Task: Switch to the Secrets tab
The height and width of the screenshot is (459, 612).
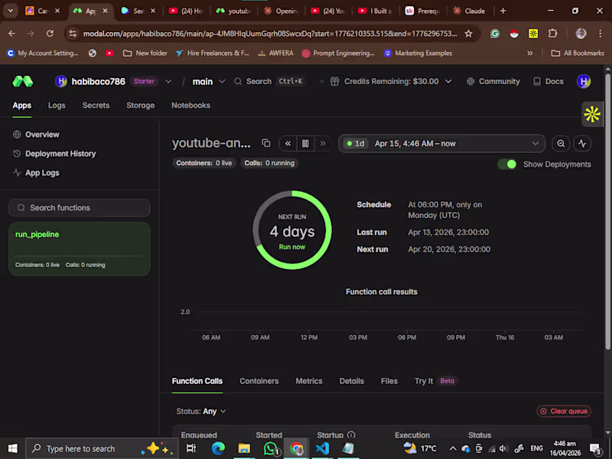Action: pos(96,106)
